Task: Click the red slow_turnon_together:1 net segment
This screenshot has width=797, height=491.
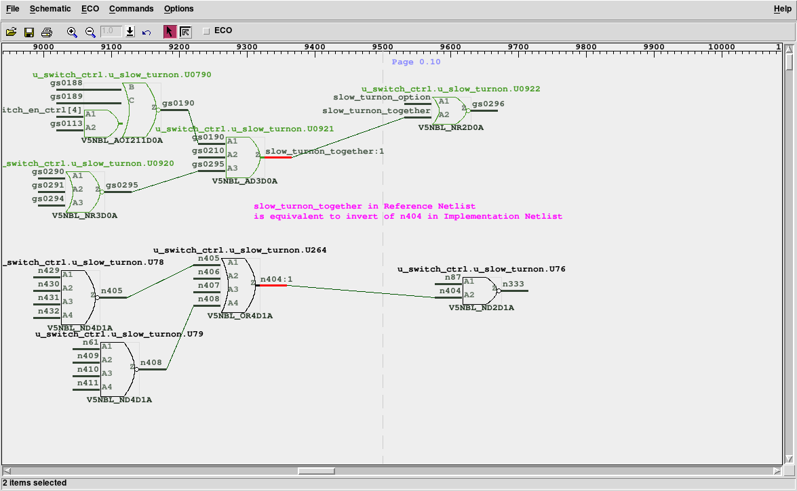Action: pos(278,157)
